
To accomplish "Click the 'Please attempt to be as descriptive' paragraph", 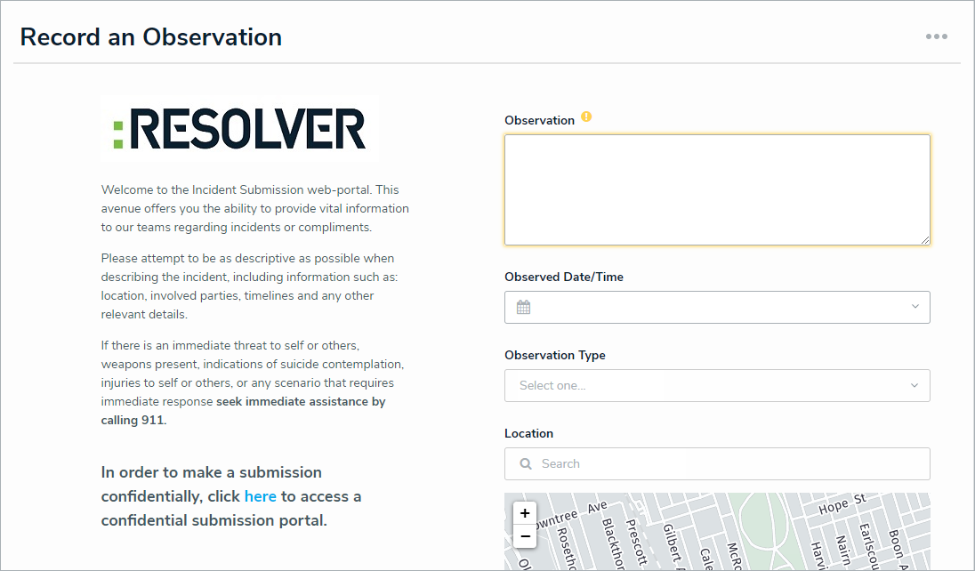I will [x=249, y=286].
